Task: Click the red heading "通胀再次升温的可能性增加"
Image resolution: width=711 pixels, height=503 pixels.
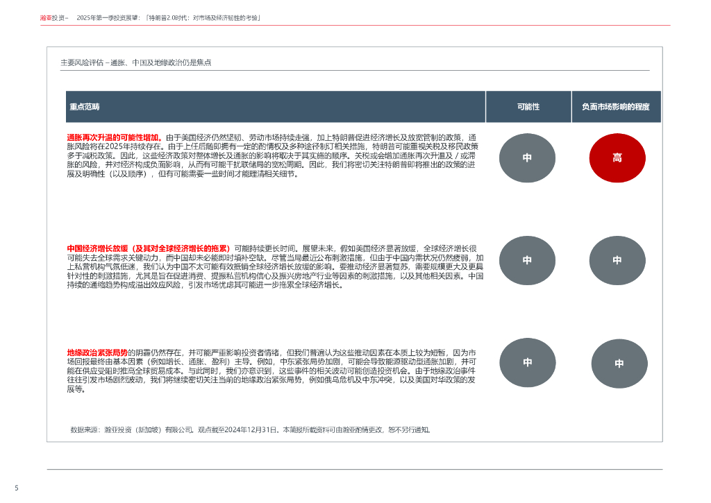Action: pos(114,137)
